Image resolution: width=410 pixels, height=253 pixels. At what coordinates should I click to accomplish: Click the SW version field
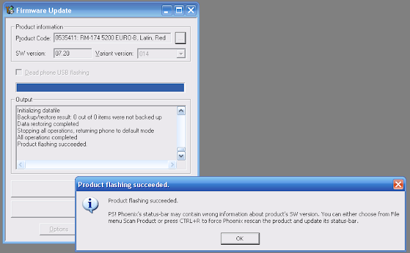[72, 54]
